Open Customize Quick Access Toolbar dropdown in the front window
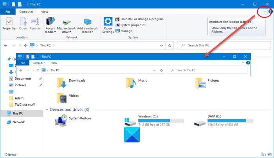The image size is (274, 158). pos(37,57)
